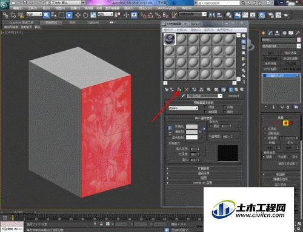
Task: Enable Face Map (面贴图) checkbox
Action: pyautogui.click(x=206, y=111)
